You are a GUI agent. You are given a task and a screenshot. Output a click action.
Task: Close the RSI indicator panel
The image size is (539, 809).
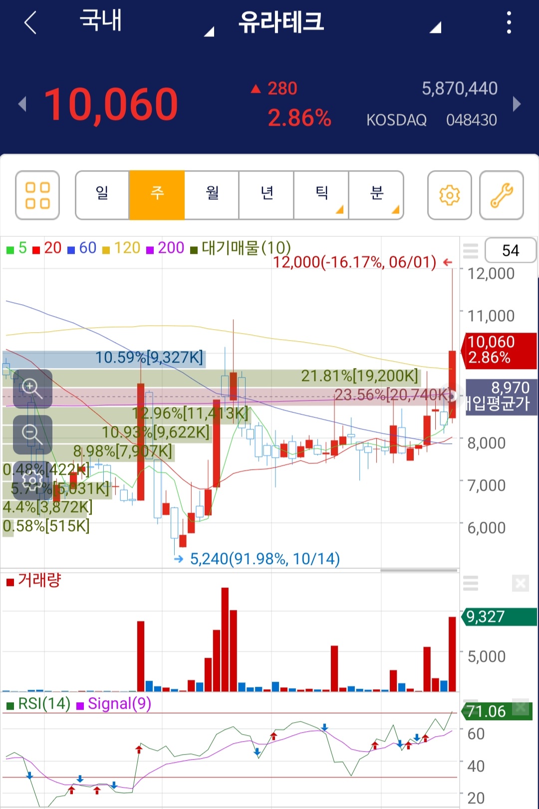[x=521, y=706]
